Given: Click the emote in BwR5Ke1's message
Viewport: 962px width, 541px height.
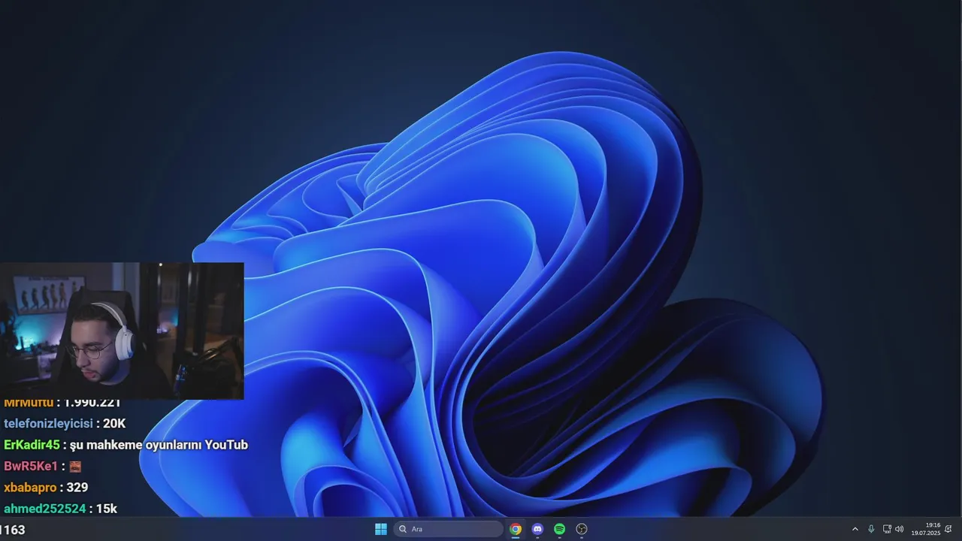Looking at the screenshot, I should 75,466.
